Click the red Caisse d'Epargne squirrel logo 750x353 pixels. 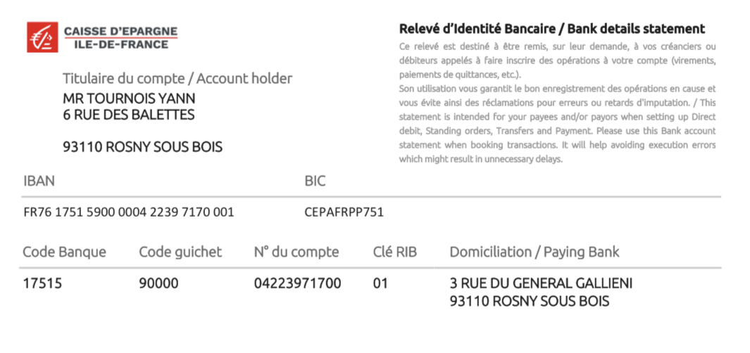42,37
